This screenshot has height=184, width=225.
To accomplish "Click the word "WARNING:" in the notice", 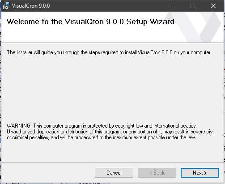I will tap(19, 126).
